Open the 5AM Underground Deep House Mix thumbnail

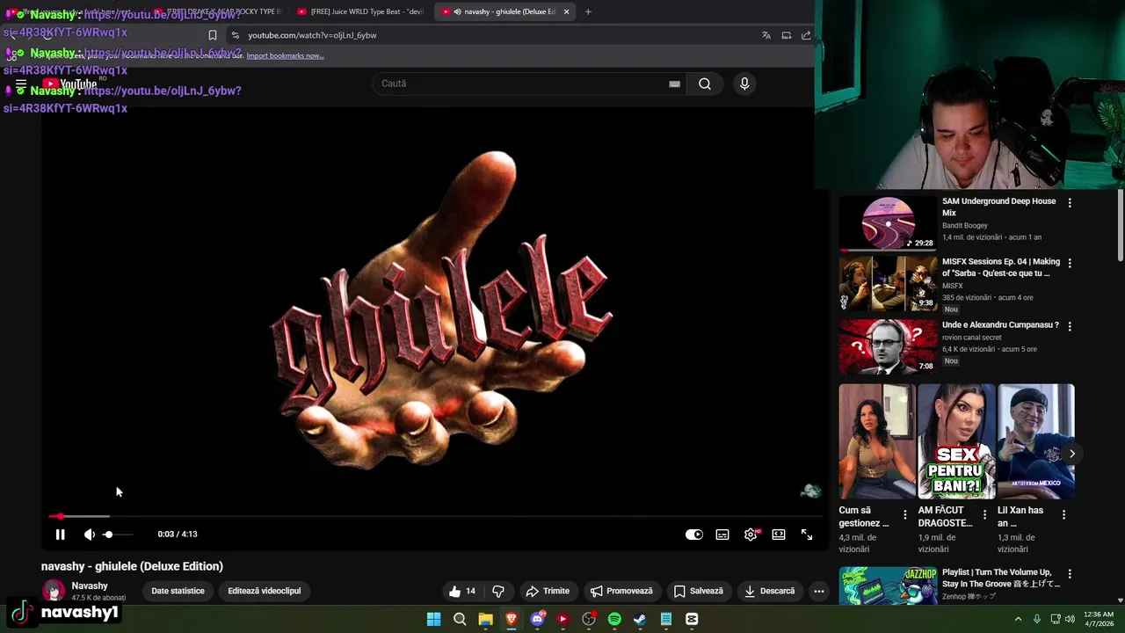pyautogui.click(x=888, y=222)
